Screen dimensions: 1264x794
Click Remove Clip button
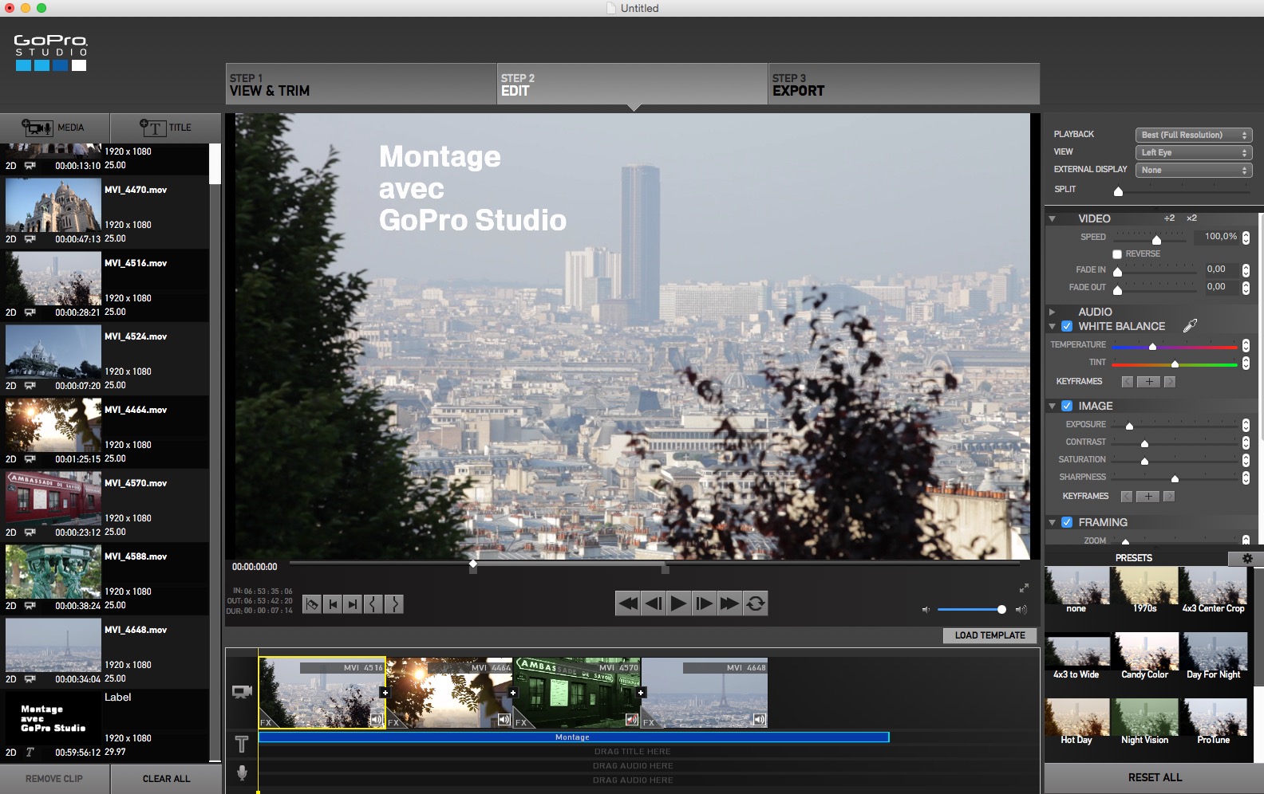[x=54, y=779]
